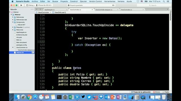The height and width of the screenshot is (101, 181).
Task: Close the ViewController.designer.cs tab
Action: 118,10
